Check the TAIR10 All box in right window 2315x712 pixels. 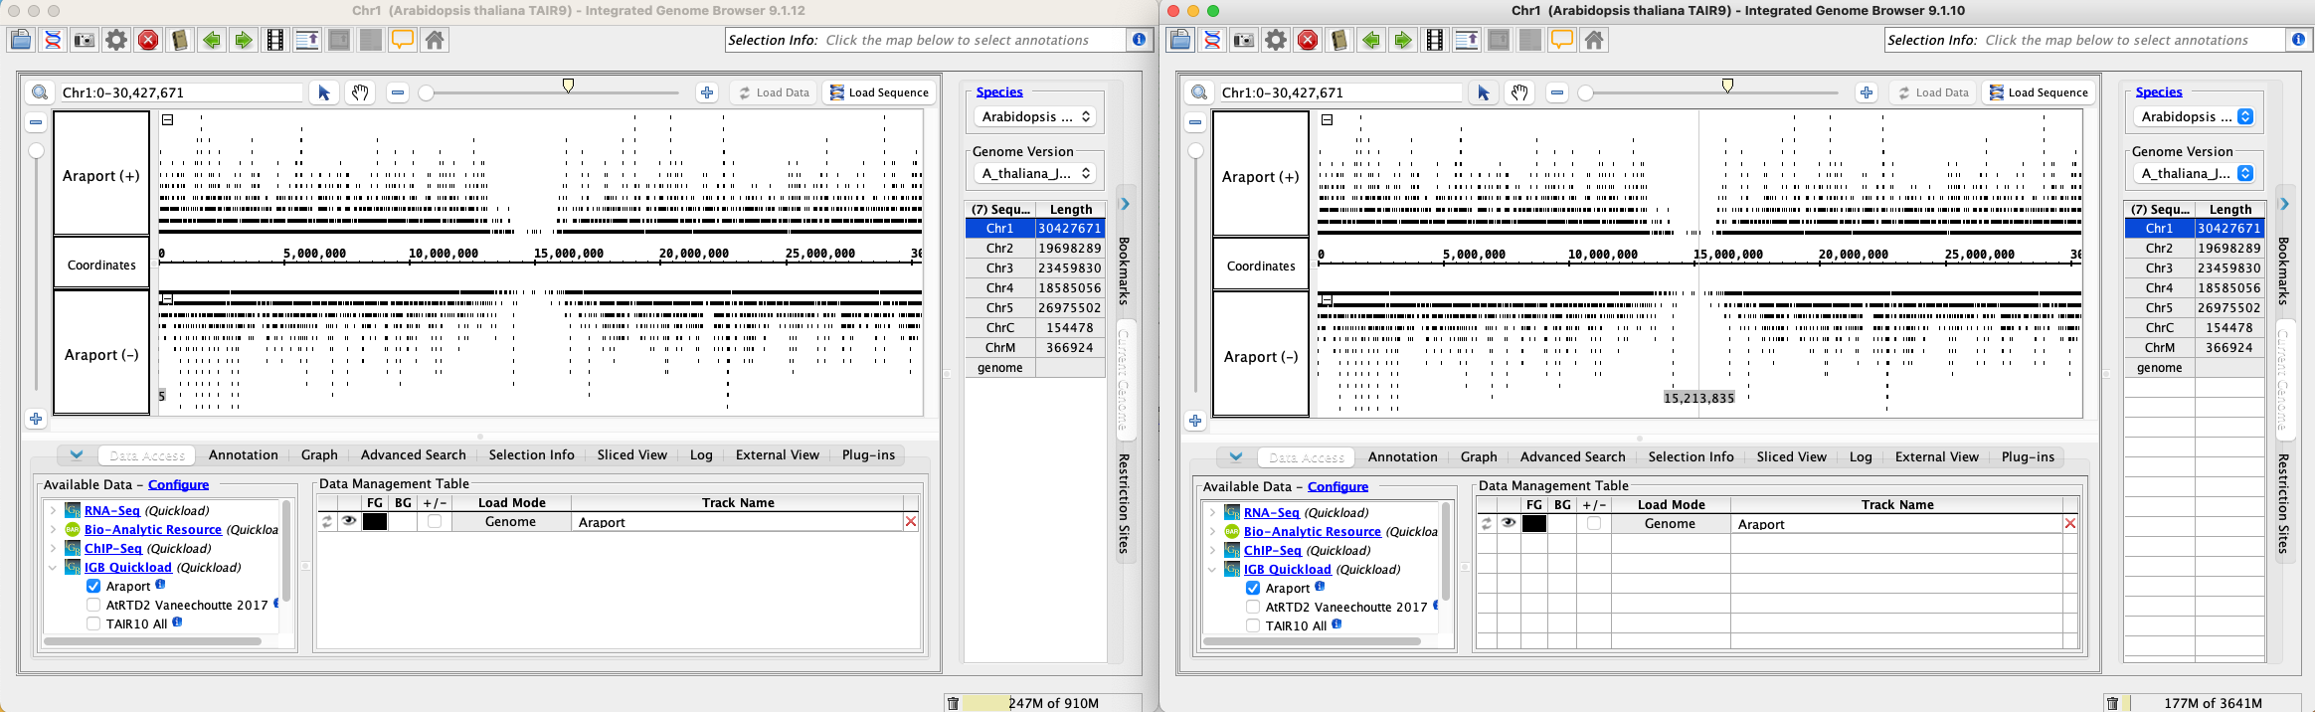[1253, 625]
